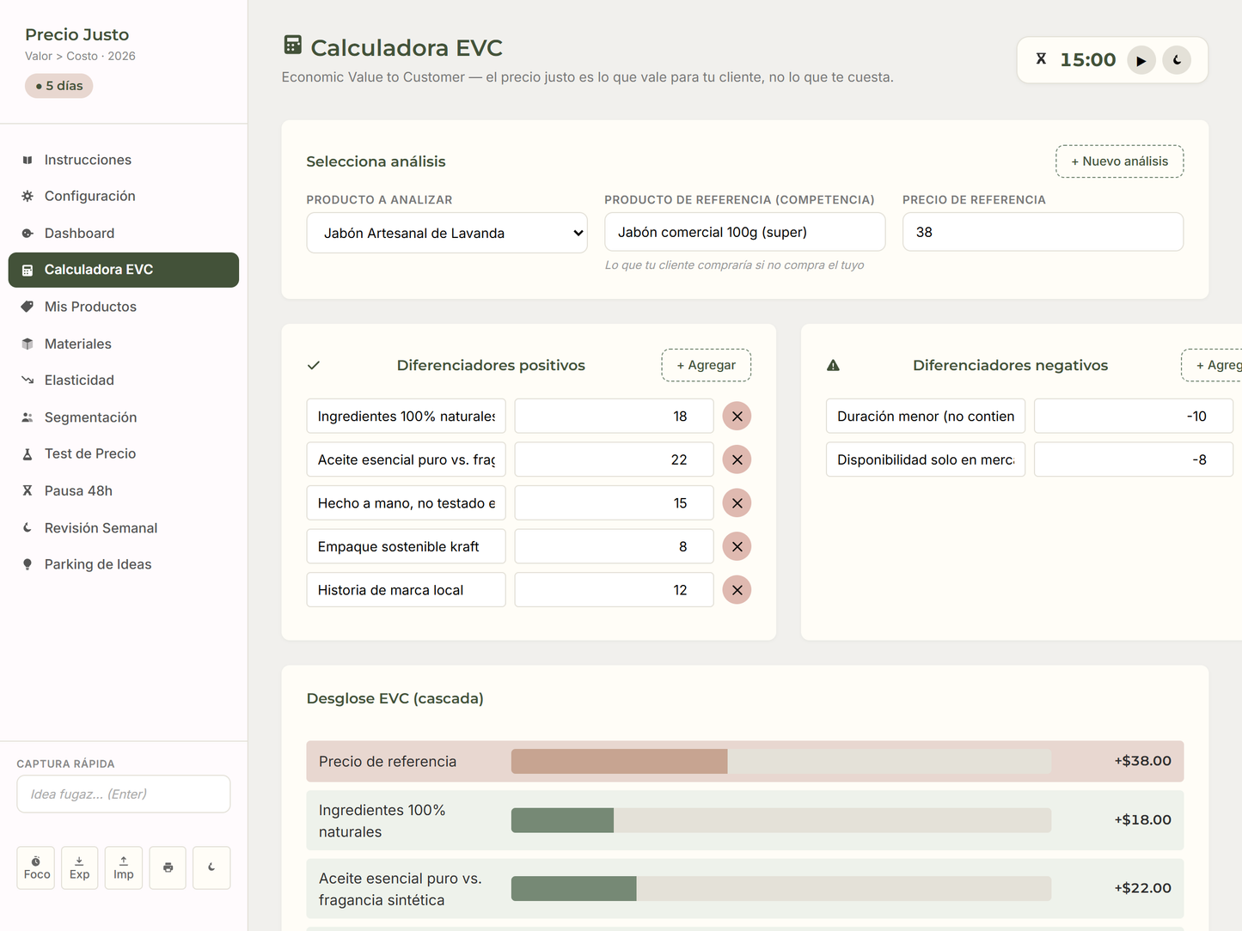Click the hourglass icon next to 15:00
This screenshot has width=1242, height=931.
tap(1041, 59)
